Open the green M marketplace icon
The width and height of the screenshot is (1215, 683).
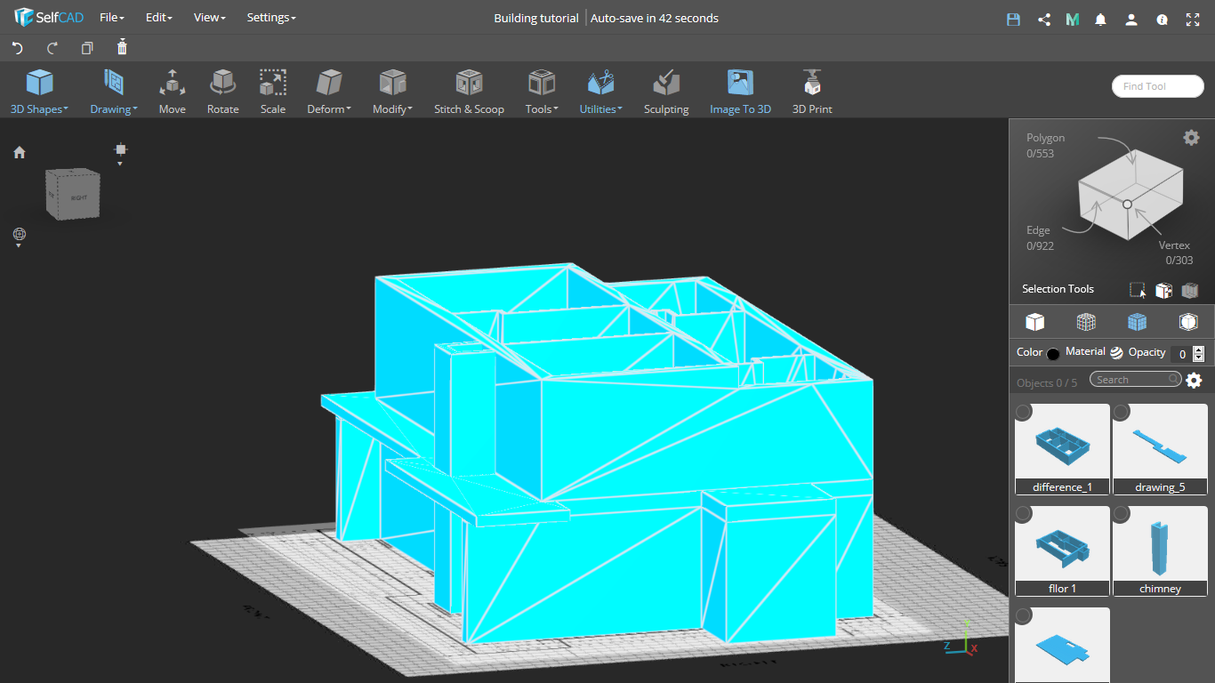(1073, 19)
